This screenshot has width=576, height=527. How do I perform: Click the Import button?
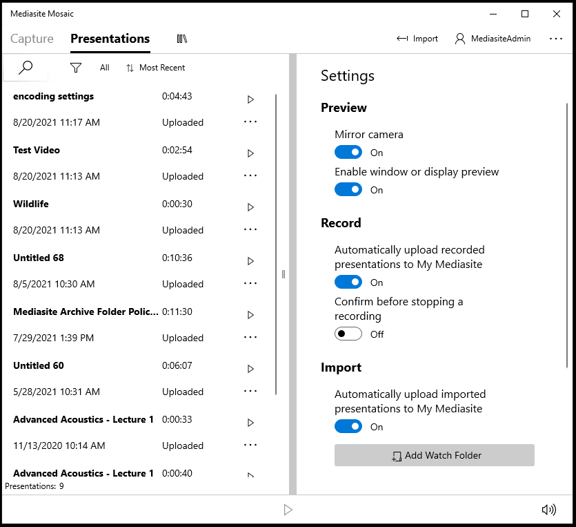(417, 39)
